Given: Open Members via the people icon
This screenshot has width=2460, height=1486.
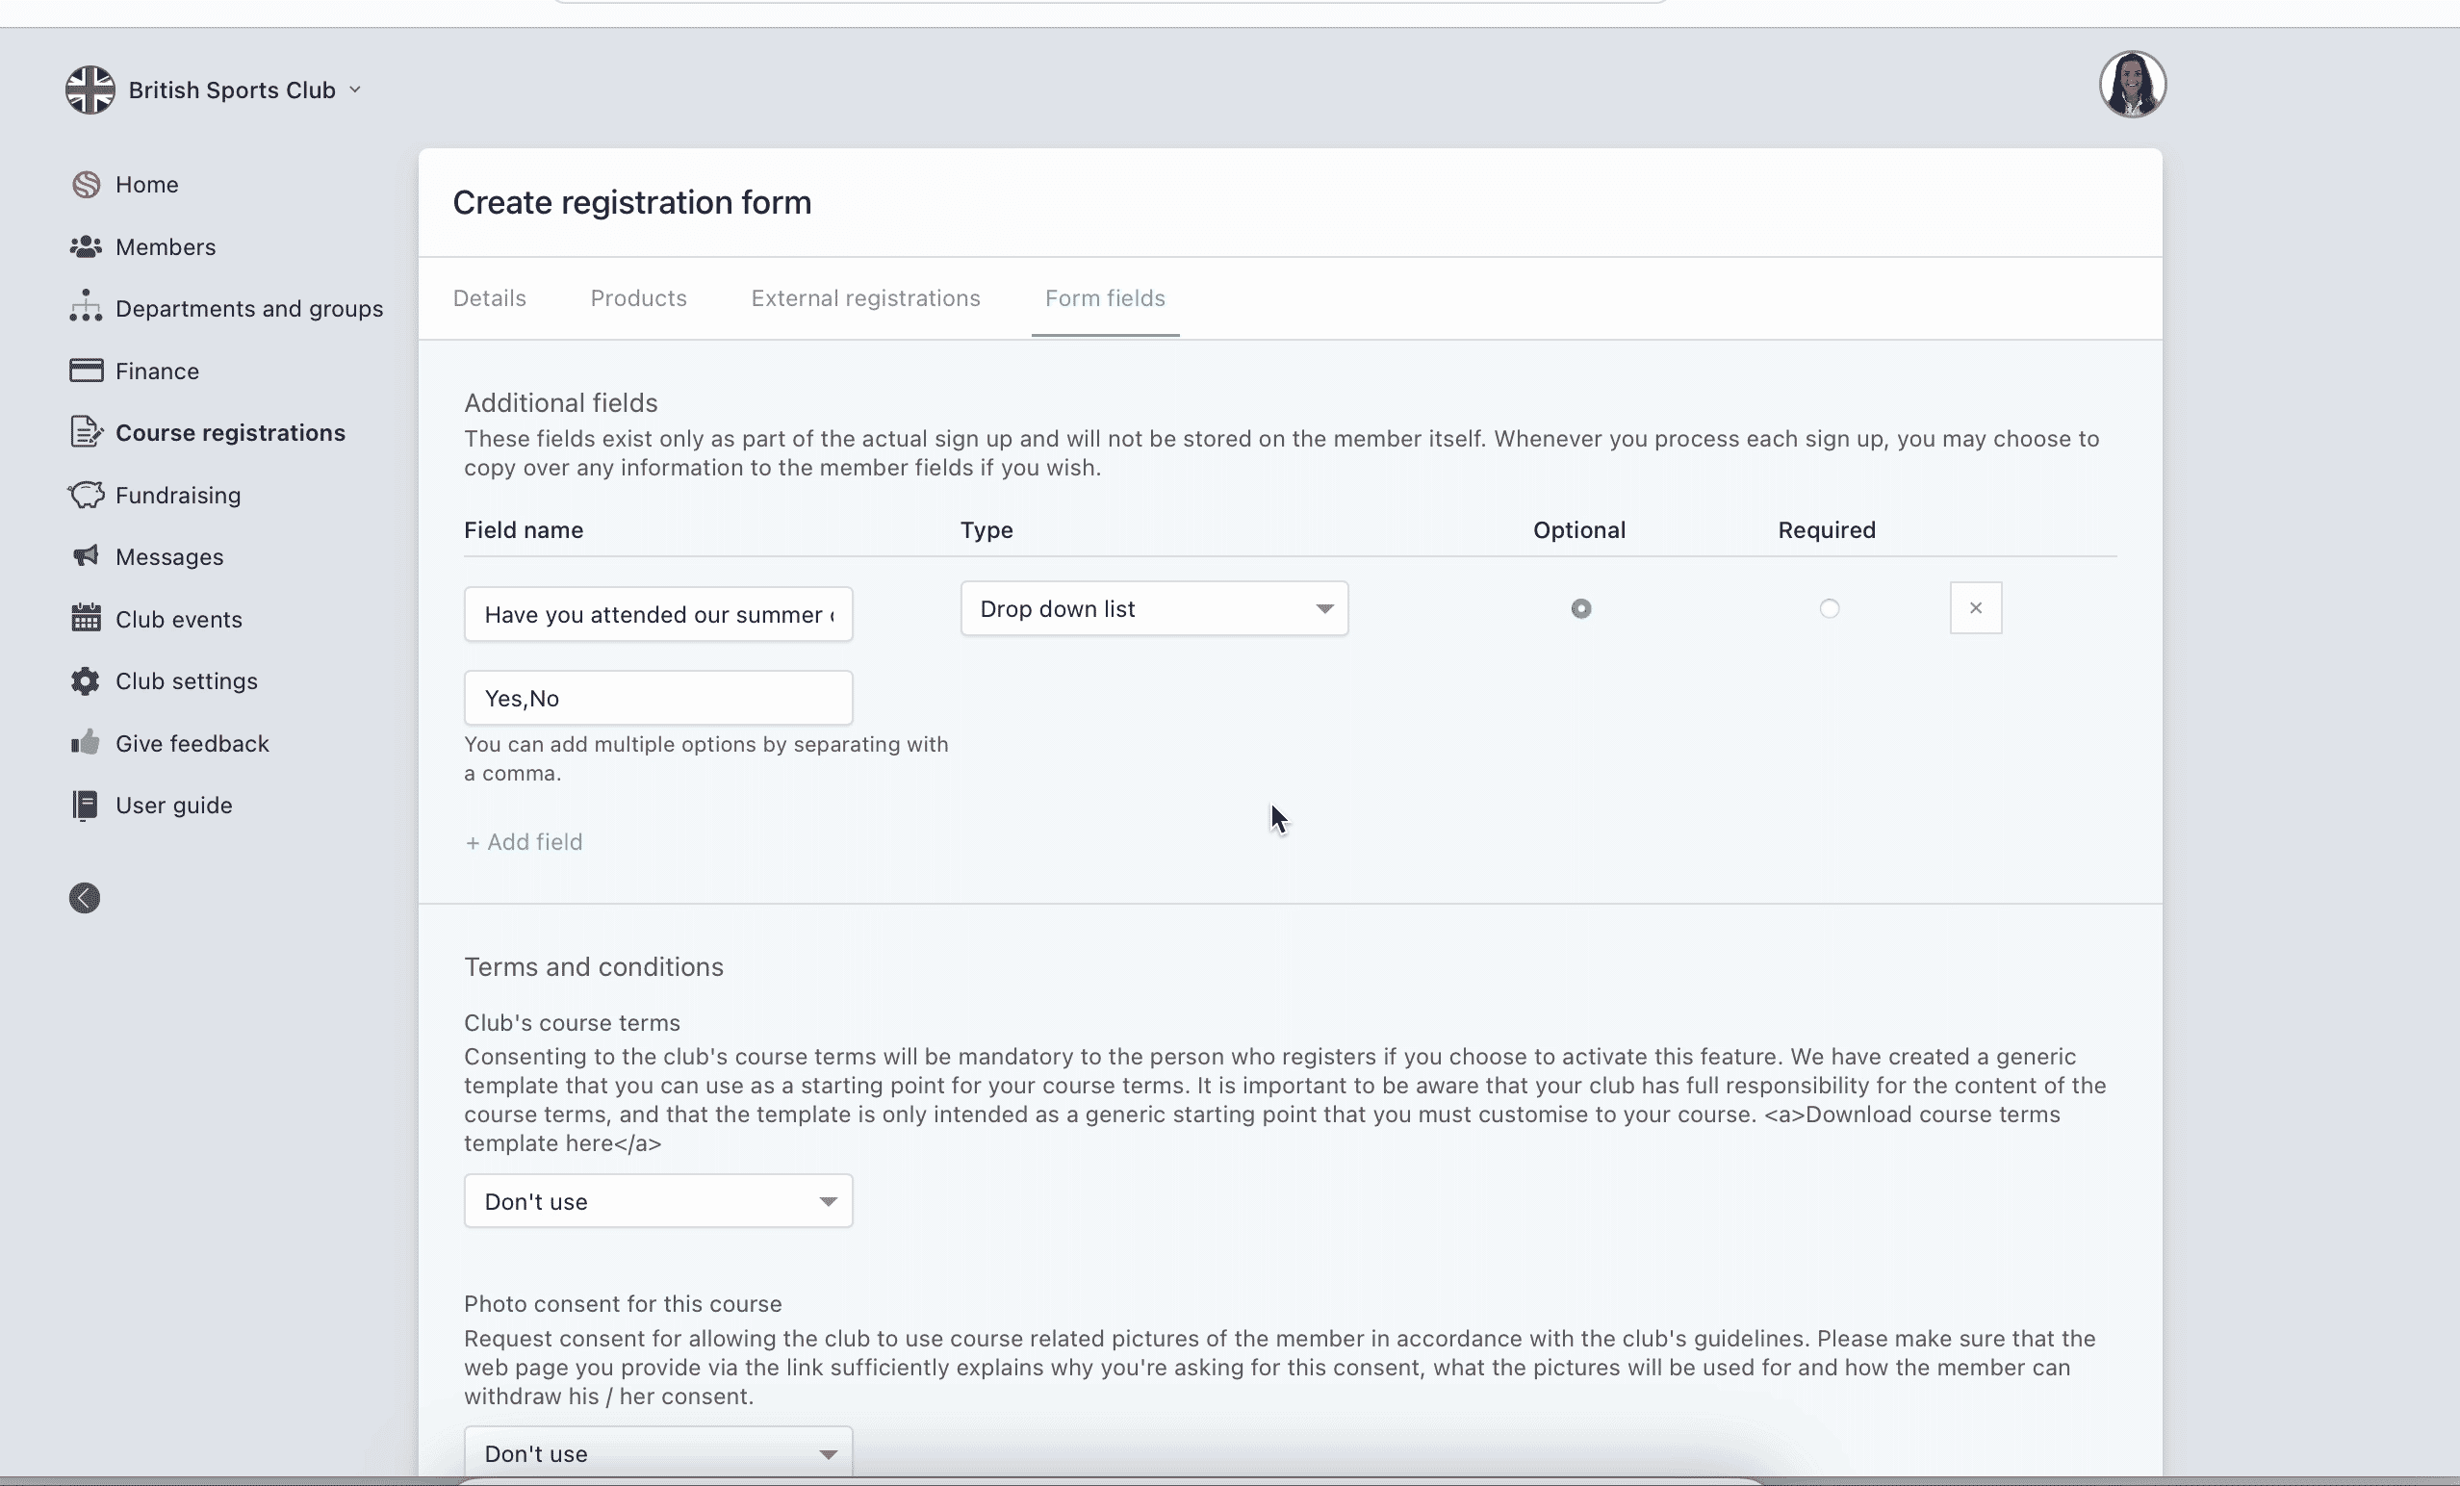Looking at the screenshot, I should tap(86, 246).
